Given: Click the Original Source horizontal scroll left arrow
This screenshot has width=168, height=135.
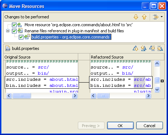Looking at the screenshot, I should (x=9, y=96).
